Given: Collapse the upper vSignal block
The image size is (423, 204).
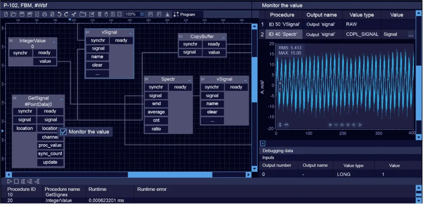Looking at the screenshot, I should coord(131,33).
